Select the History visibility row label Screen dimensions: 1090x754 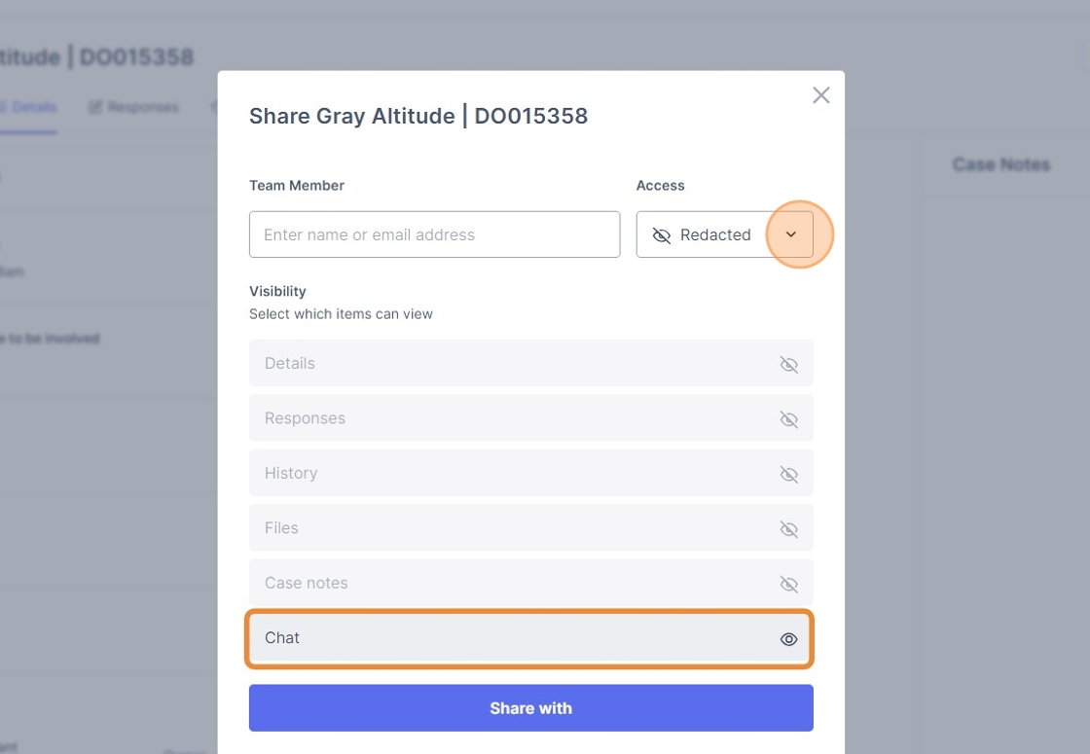291,473
